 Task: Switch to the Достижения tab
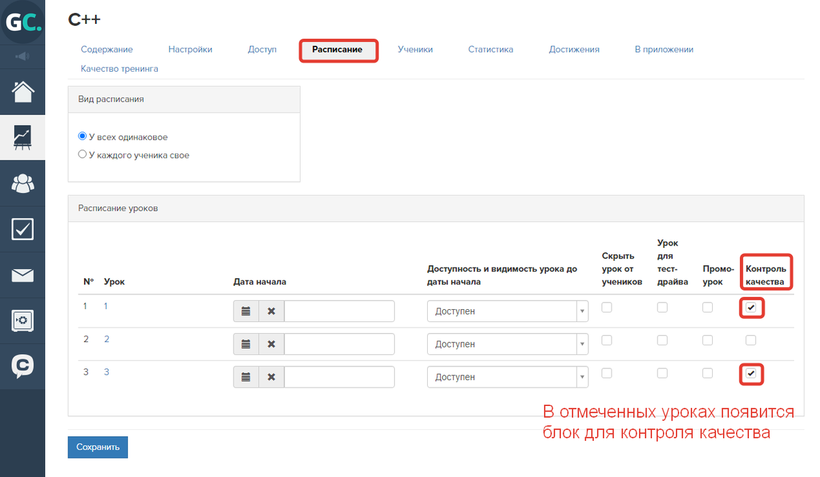tap(574, 49)
